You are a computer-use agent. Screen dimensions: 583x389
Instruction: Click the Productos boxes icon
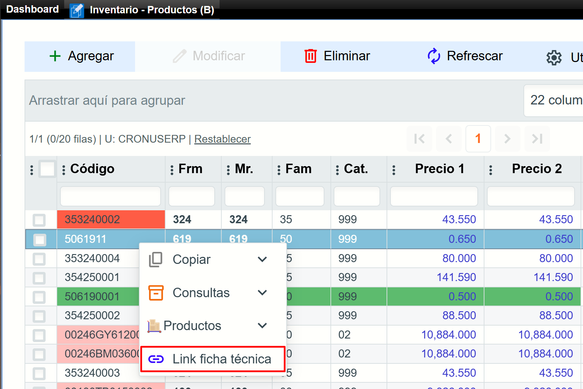(154, 326)
